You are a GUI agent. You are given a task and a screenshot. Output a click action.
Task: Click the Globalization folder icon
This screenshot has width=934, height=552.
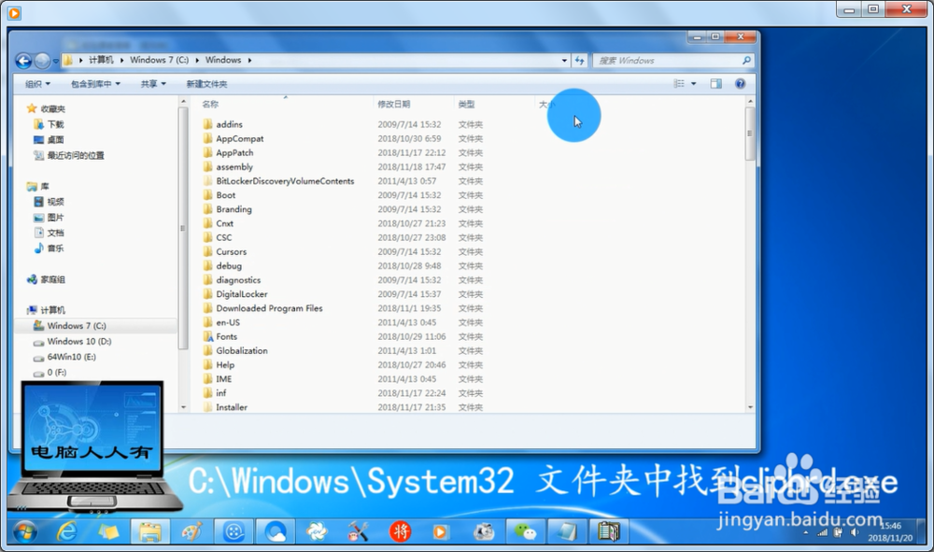click(208, 351)
